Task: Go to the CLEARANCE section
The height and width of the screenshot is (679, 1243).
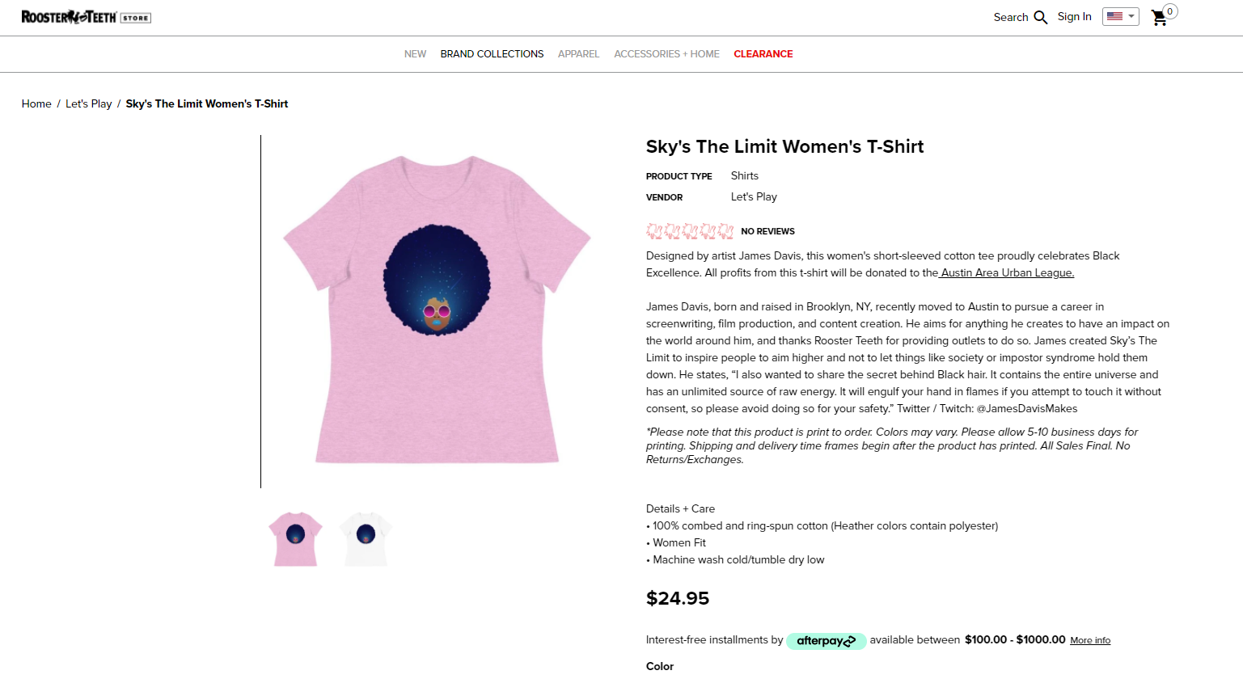Action: 763,54
